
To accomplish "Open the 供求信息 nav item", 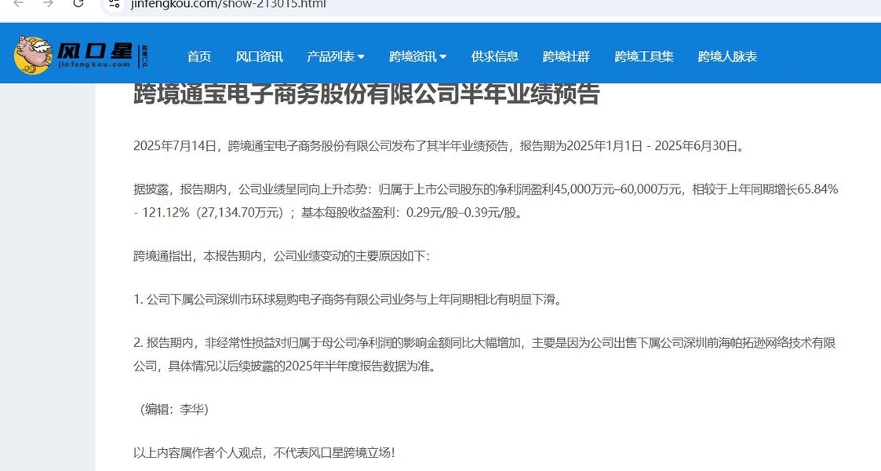I will point(494,57).
